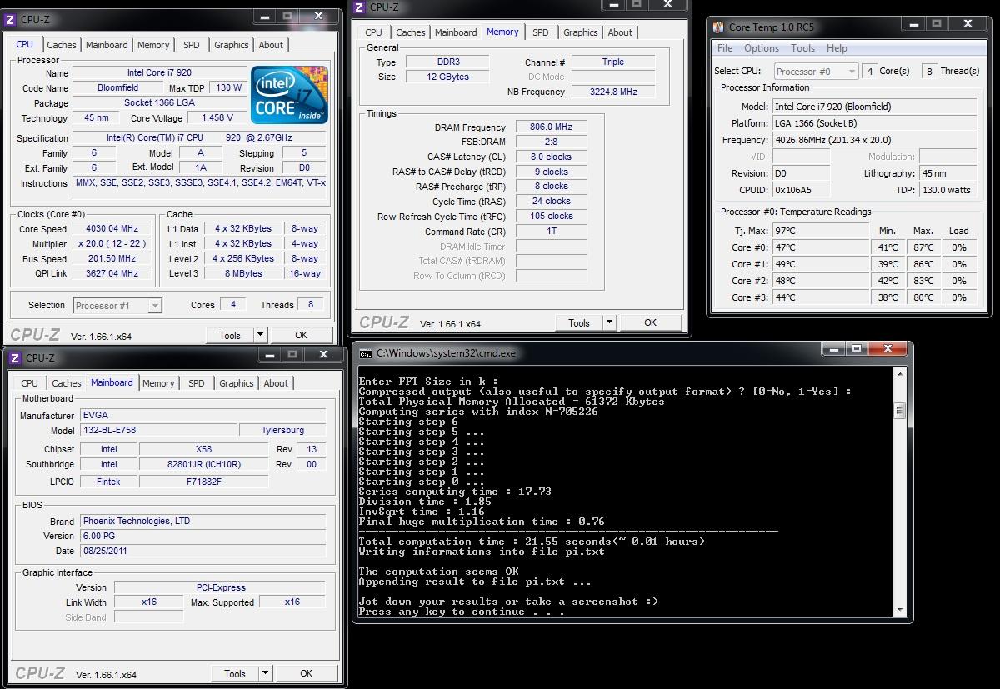Click the Core Speed 4030.04 MHz field
Screen dimensions: 1000x689
point(112,229)
